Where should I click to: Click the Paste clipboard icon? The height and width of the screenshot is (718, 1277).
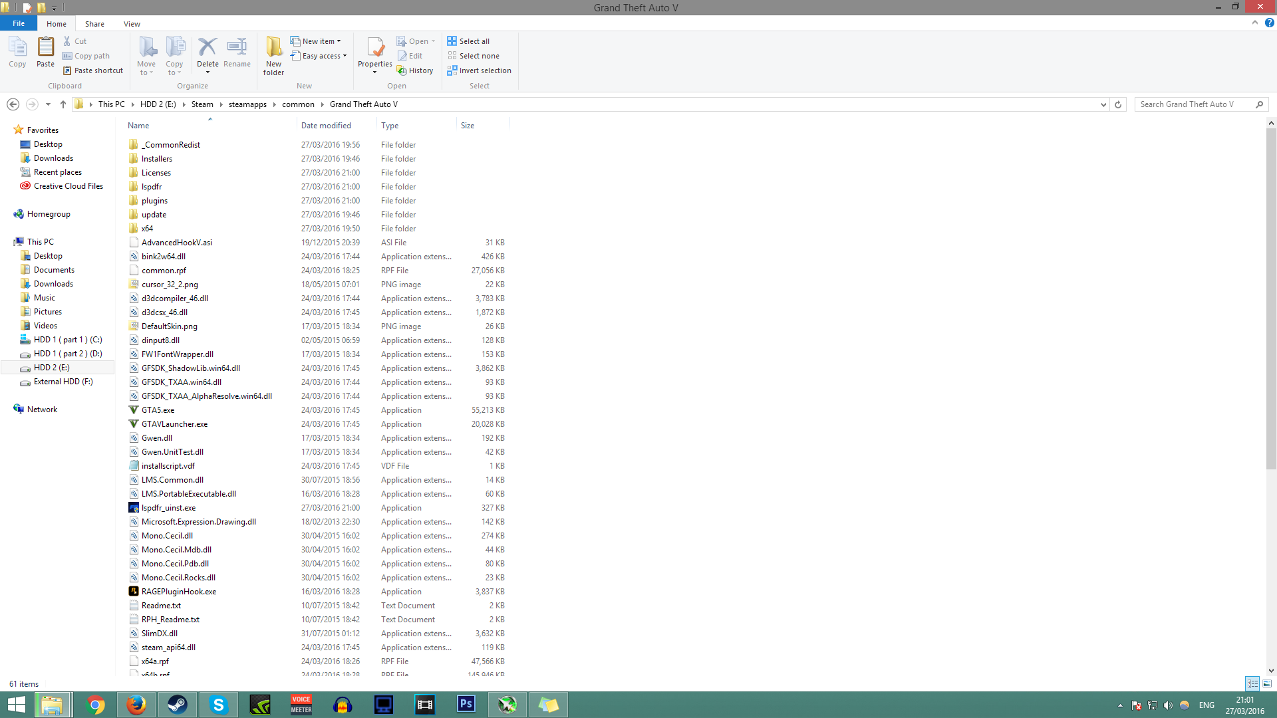pos(45,48)
